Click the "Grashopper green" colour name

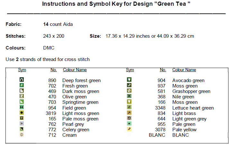point(191,91)
